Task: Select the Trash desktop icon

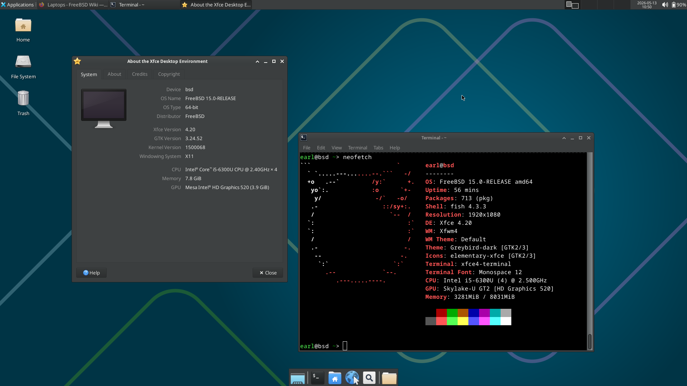Action: [23, 103]
